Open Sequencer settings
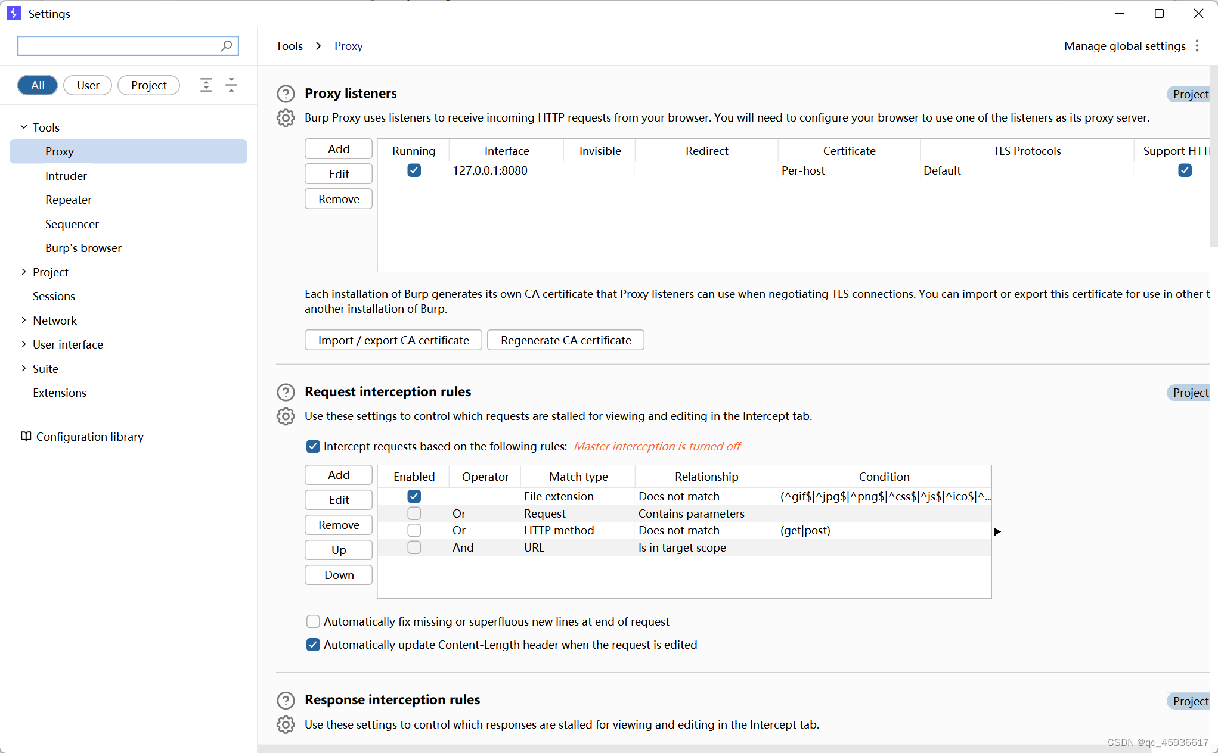Viewport: 1218px width, 753px height. [x=72, y=224]
